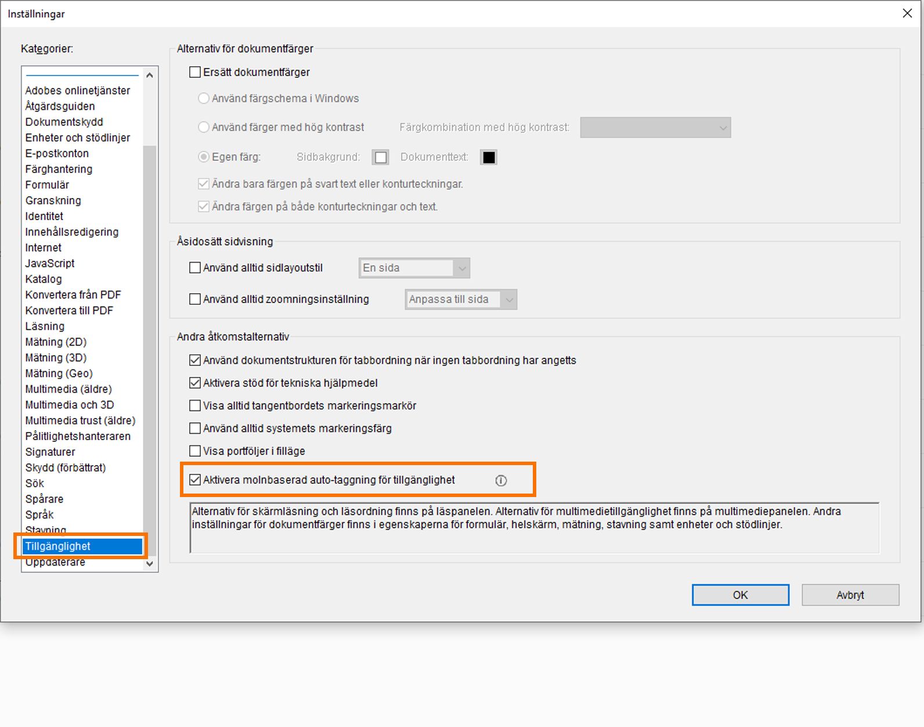Viewport: 924px width, 727px height.
Task: Choose the Egen färg radio button
Action: [x=204, y=157]
